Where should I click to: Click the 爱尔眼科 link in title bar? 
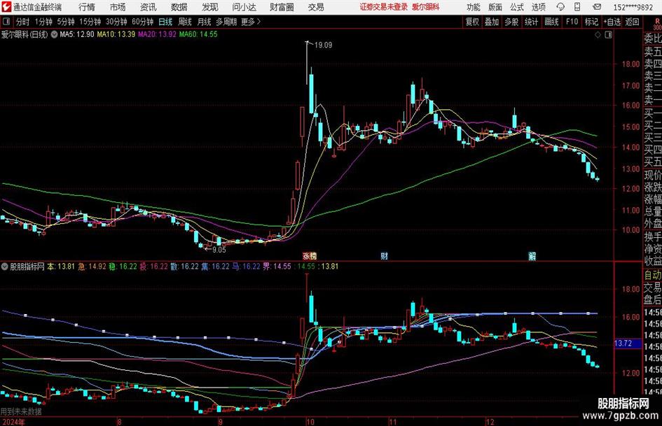pos(426,7)
